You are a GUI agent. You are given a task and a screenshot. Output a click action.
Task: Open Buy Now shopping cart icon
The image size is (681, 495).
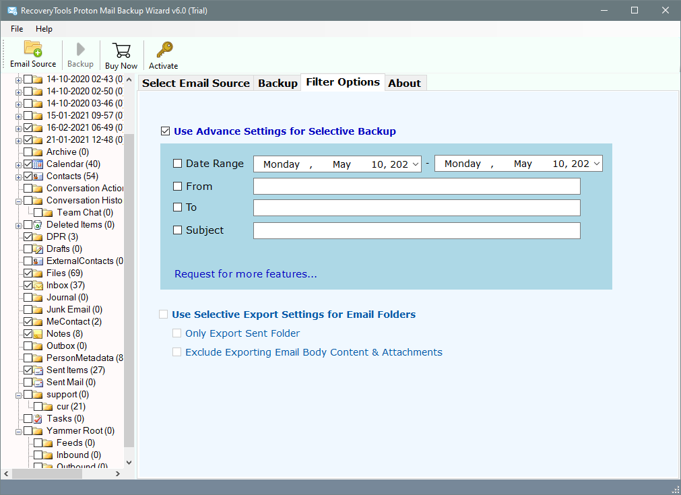(x=121, y=51)
